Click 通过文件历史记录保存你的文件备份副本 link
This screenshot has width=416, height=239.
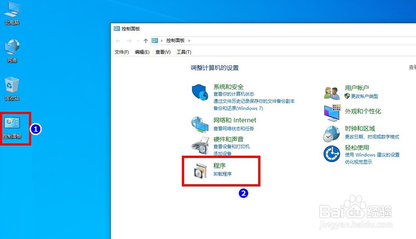pos(254,101)
